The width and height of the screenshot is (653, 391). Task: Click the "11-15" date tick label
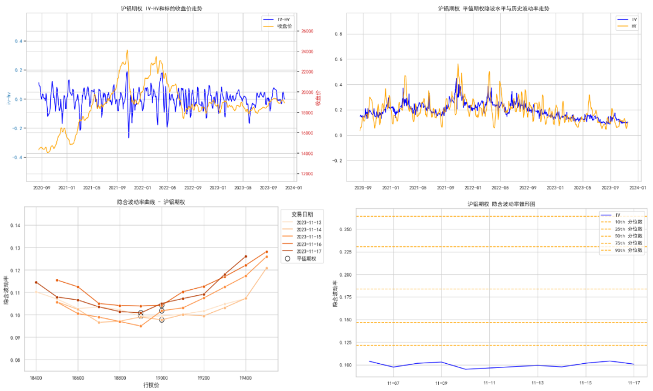(585, 383)
